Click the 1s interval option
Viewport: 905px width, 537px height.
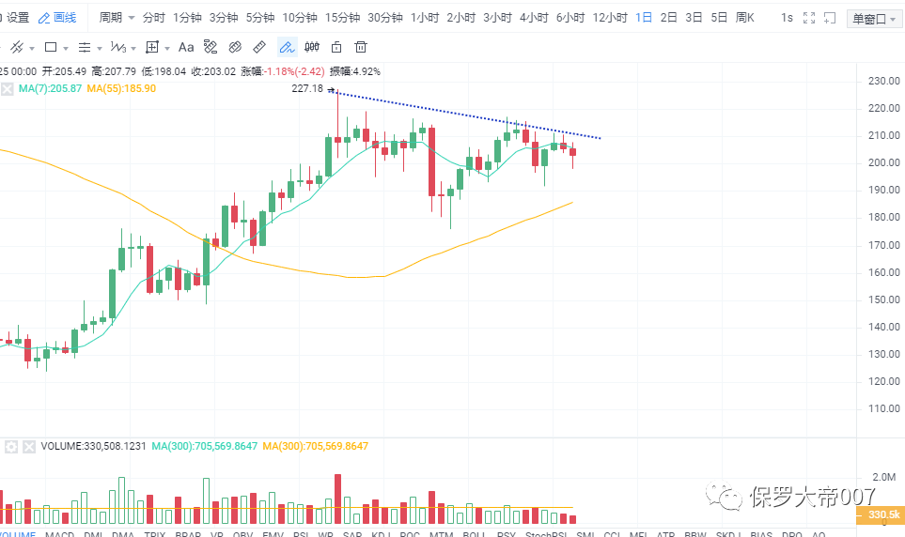click(787, 18)
